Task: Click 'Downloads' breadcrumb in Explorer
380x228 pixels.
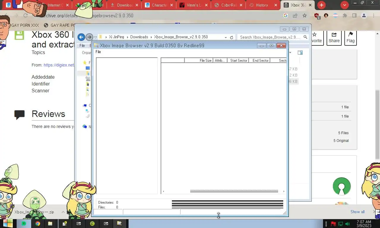Action: 139,37
